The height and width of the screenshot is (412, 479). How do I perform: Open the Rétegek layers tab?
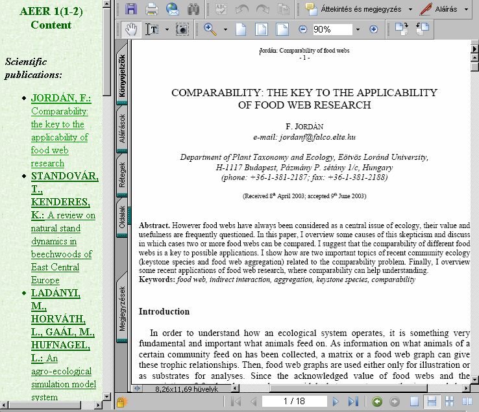click(x=122, y=175)
